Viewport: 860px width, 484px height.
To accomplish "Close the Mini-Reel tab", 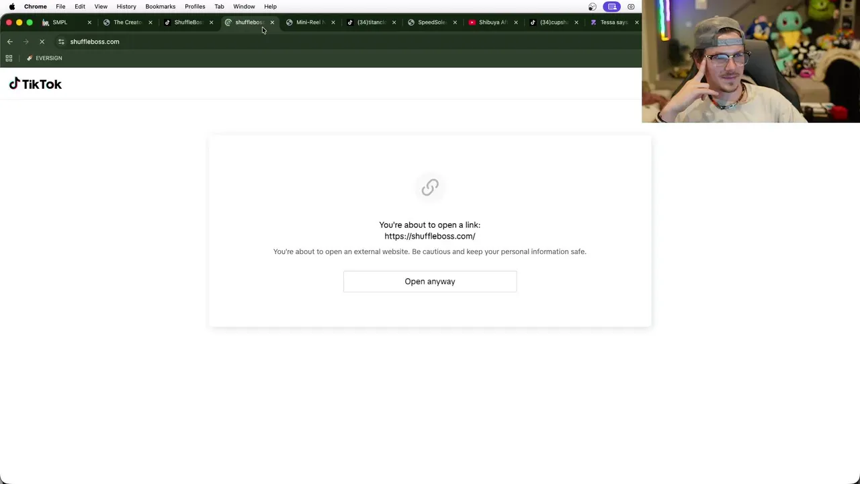I will (x=333, y=22).
